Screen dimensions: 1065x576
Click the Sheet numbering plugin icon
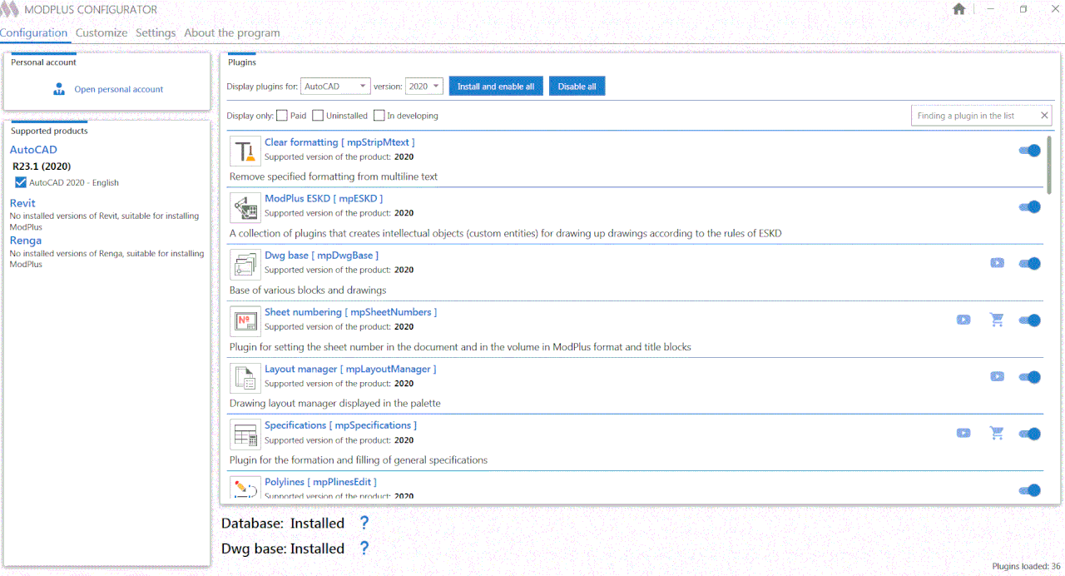245,320
